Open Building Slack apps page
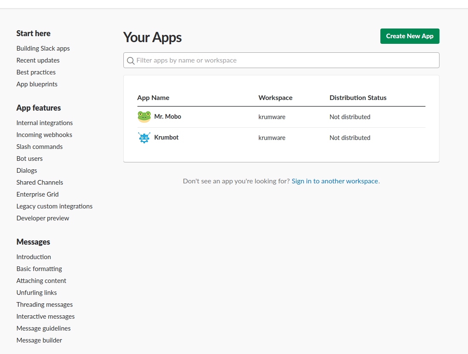468x354 pixels. pyautogui.click(x=43, y=49)
